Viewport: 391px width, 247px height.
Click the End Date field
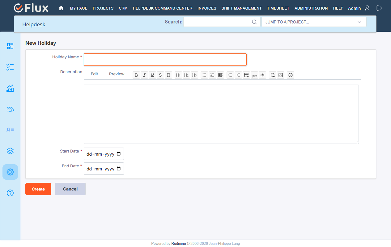(104, 169)
